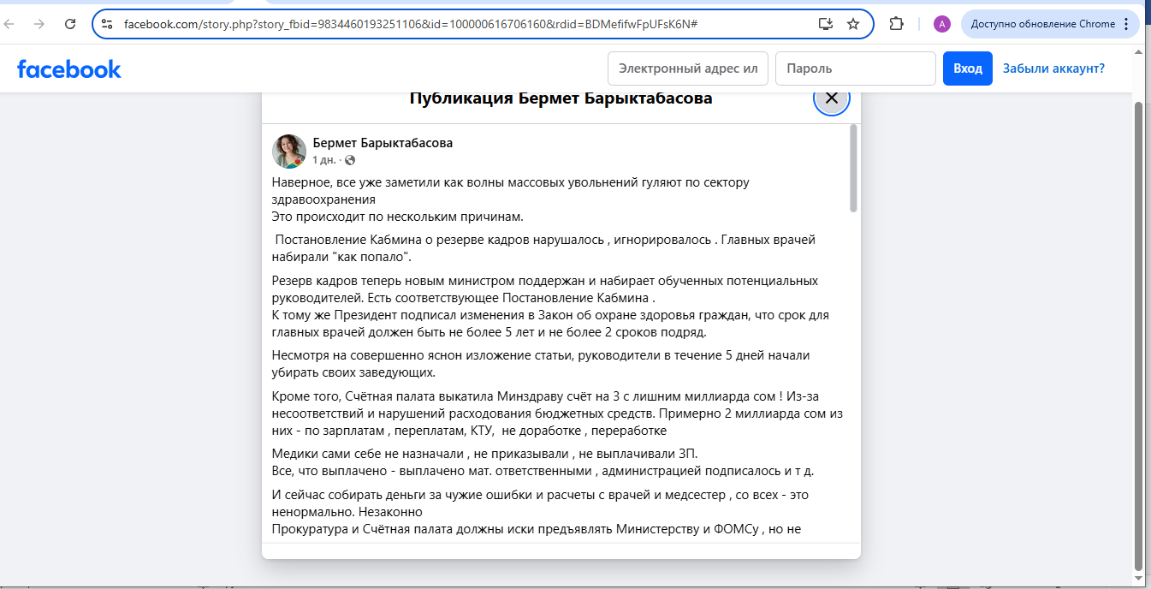
Task: Close the publication dialog
Action: 831,98
